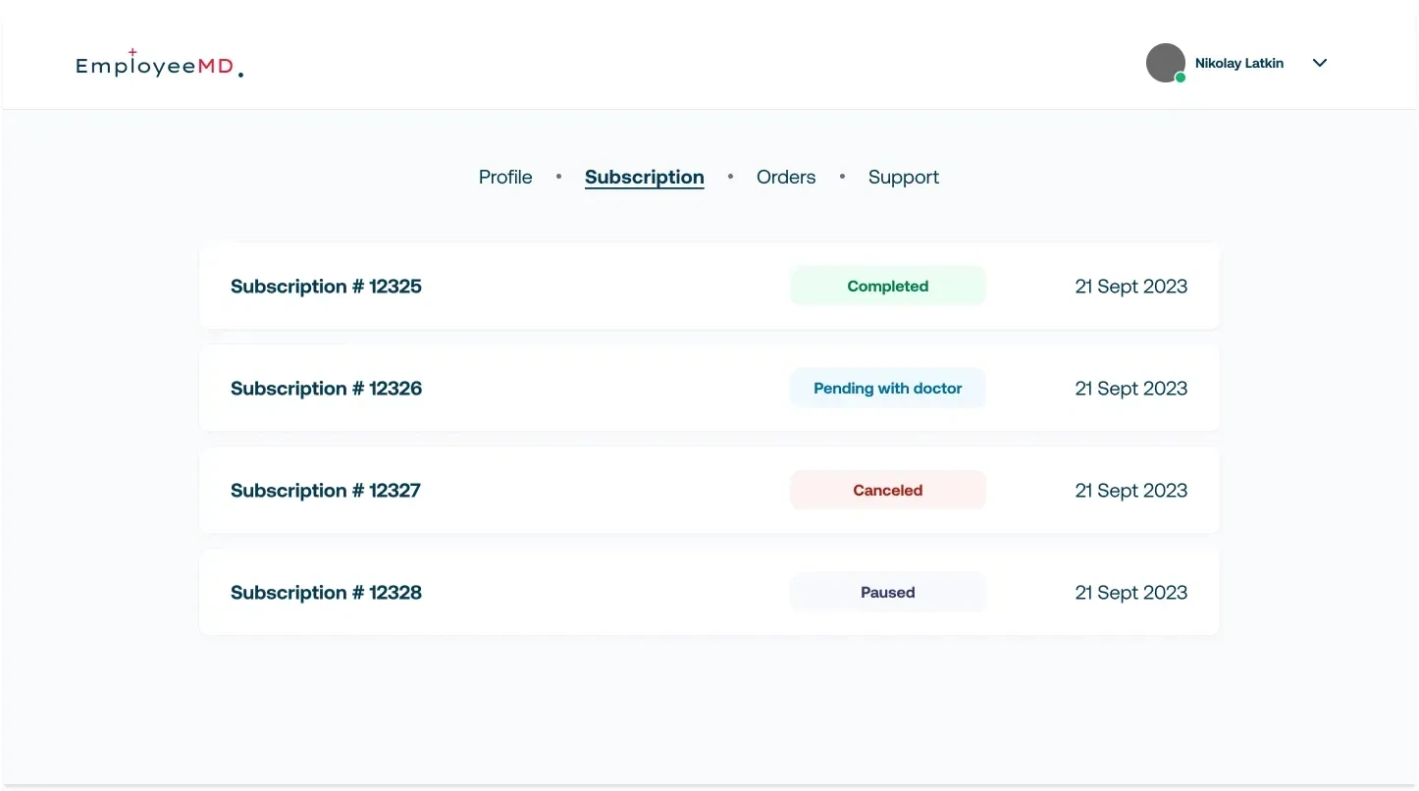Viewport: 1419px width, 791px height.
Task: Expand the account dropdown chevron
Action: pos(1320,63)
